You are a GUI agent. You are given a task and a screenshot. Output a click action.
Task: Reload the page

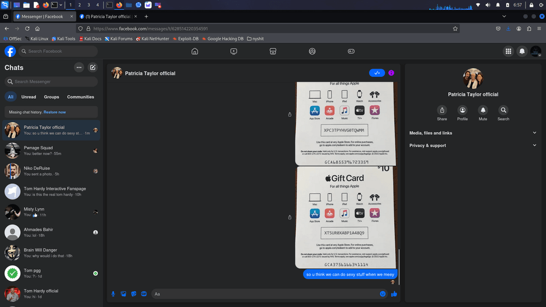(27, 28)
